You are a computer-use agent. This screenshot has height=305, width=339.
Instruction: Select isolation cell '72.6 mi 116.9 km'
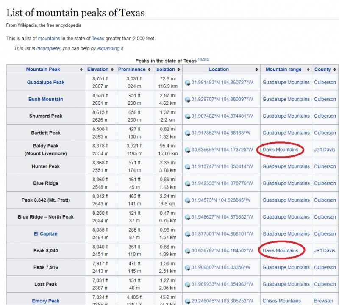(168, 82)
